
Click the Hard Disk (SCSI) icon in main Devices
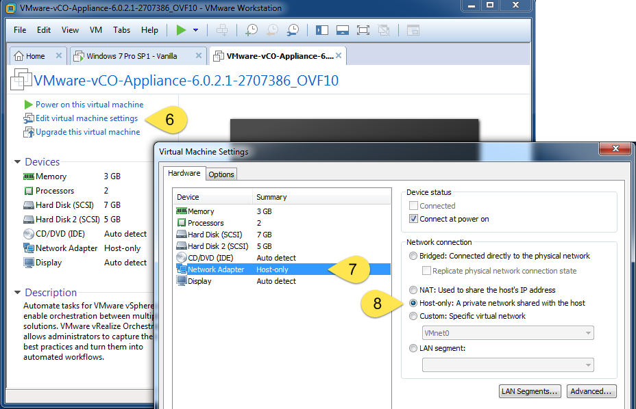[28, 205]
